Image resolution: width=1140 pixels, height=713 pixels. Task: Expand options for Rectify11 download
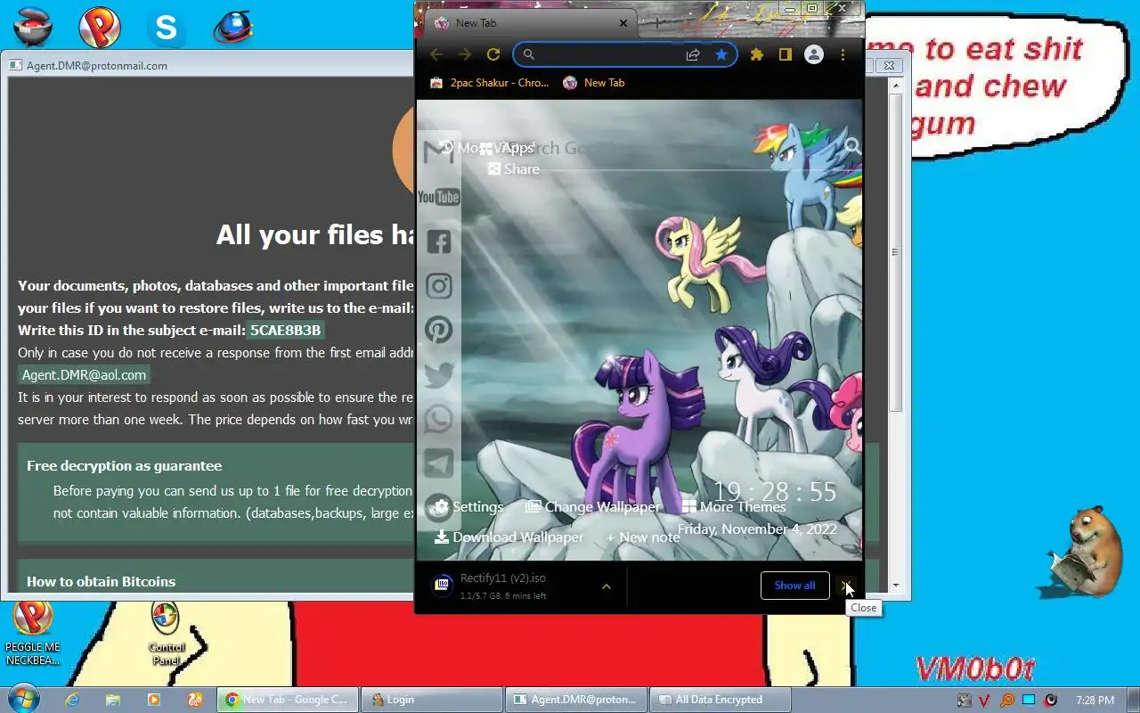[607, 586]
